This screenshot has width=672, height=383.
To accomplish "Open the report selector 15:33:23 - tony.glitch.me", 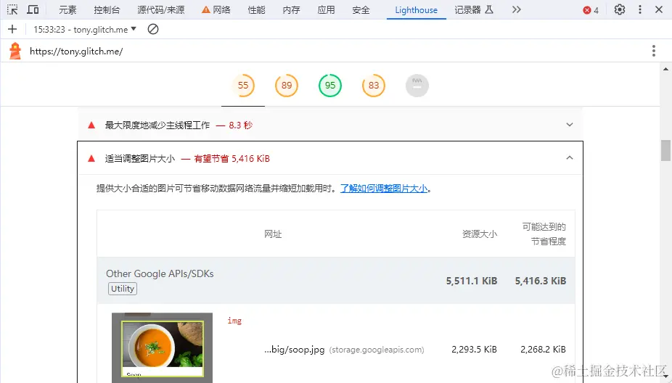I will click(85, 29).
